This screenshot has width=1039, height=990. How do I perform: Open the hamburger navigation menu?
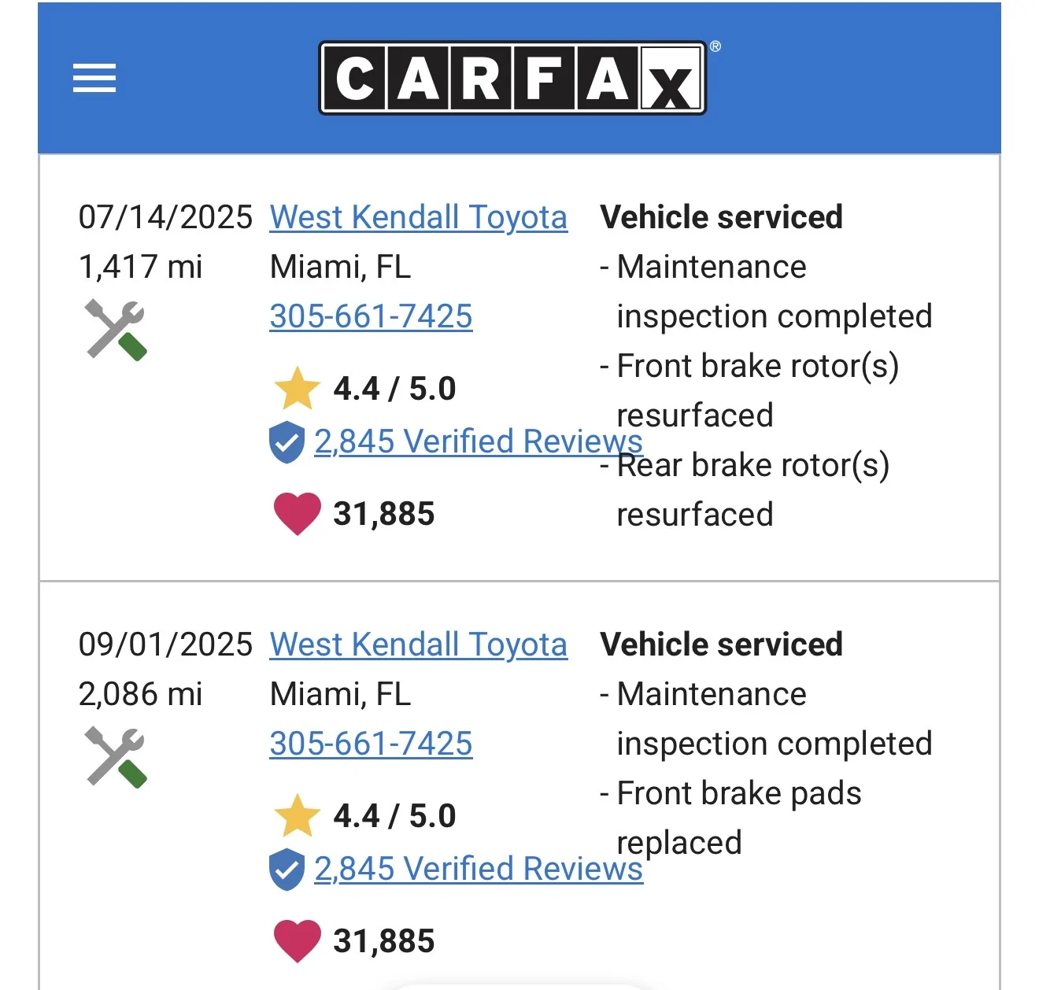click(x=94, y=78)
